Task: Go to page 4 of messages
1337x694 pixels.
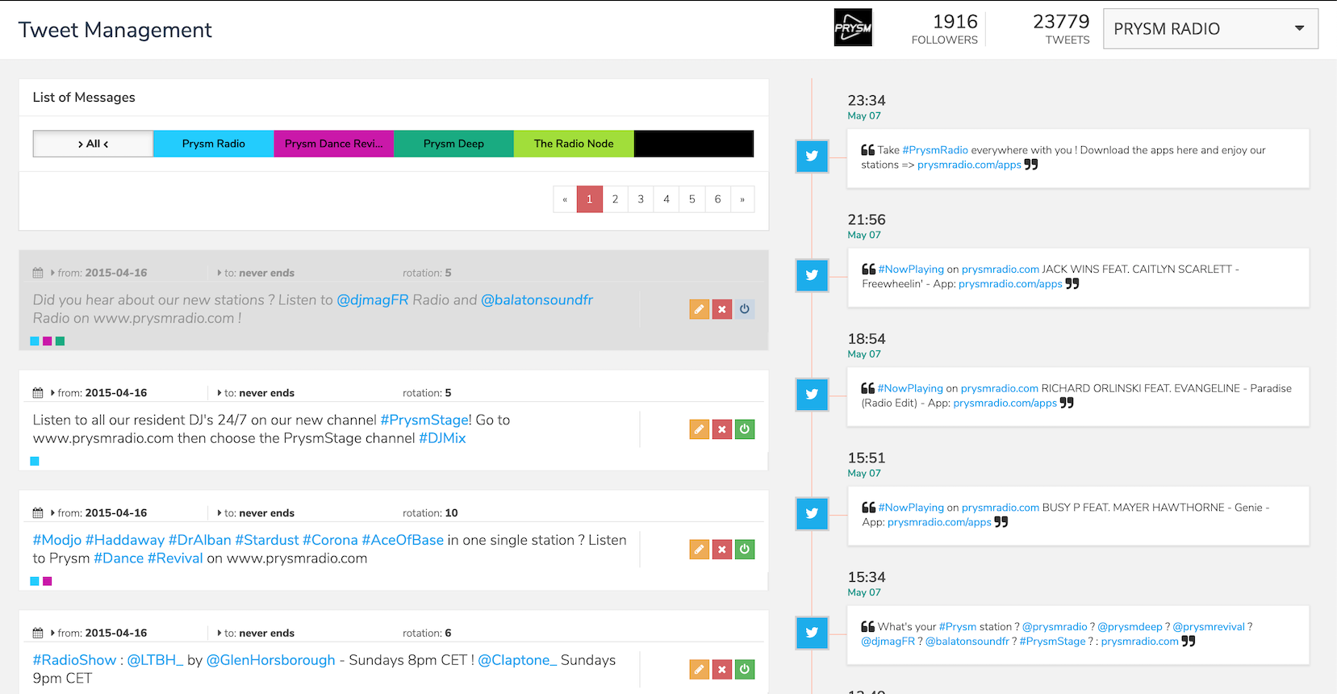Action: [x=666, y=199]
